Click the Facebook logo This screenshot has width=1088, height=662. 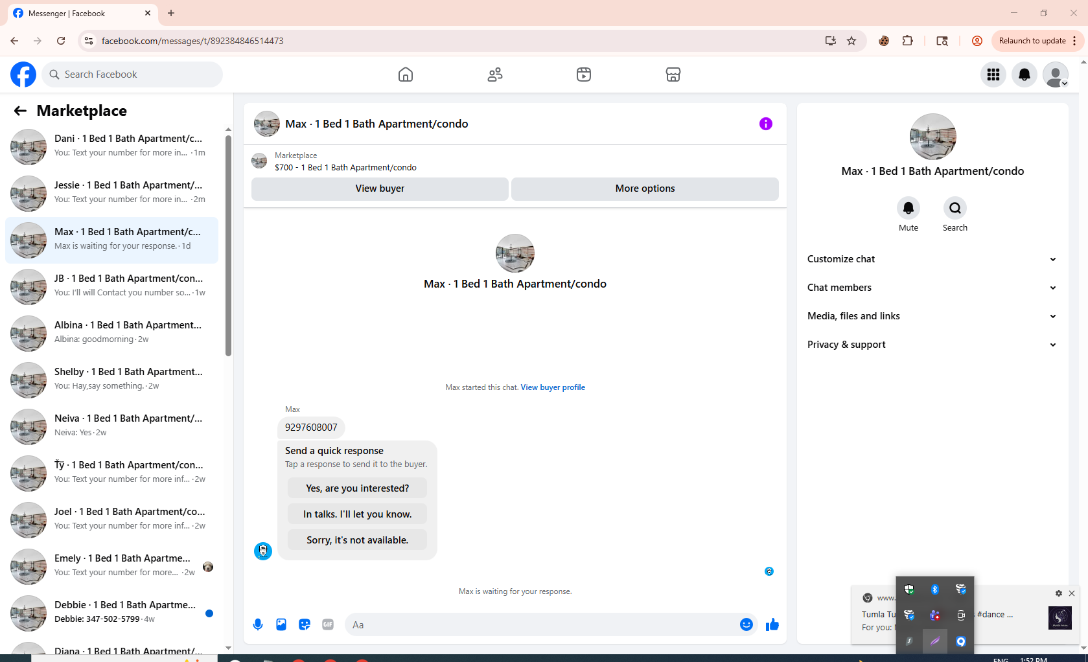23,74
